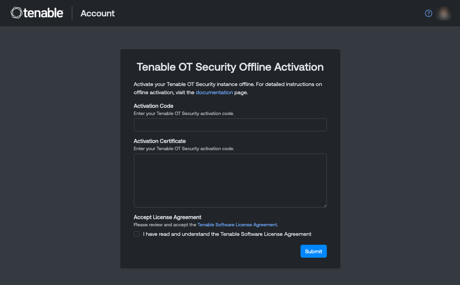Click the Account header title

98,13
